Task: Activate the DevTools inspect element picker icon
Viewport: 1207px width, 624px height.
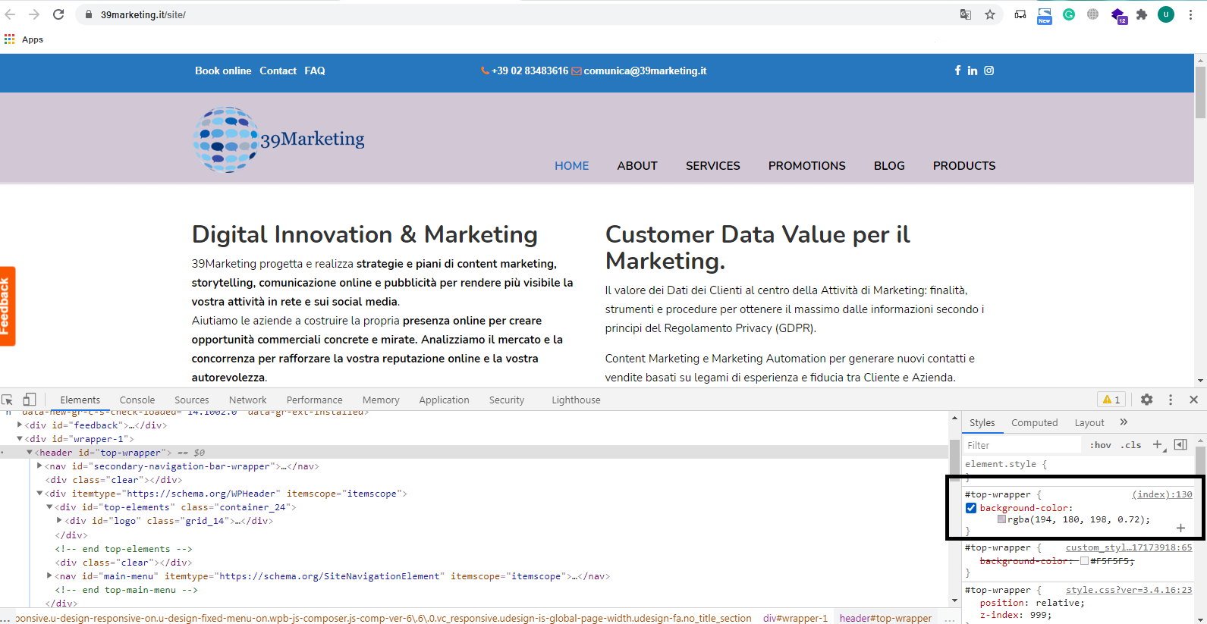Action: click(8, 400)
